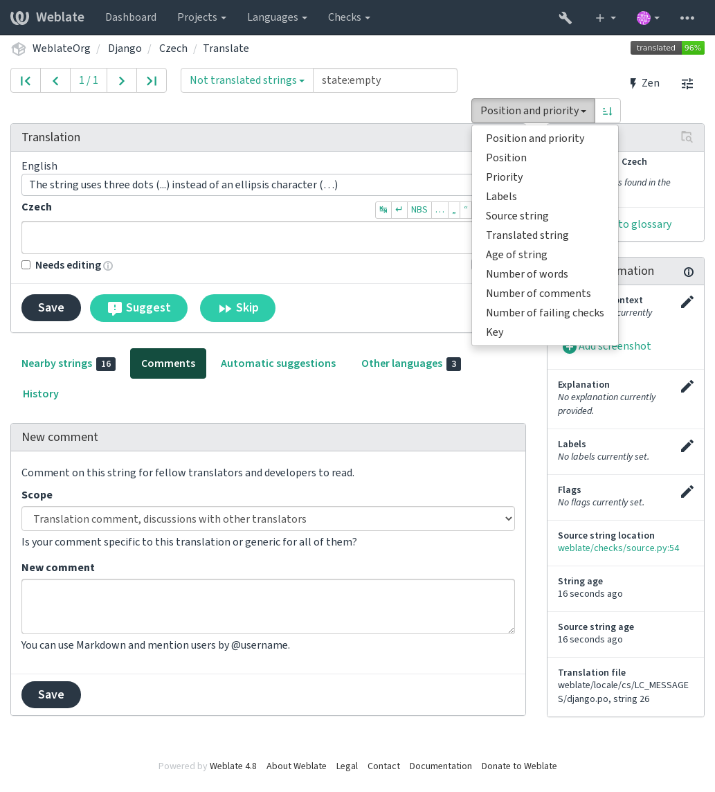Switch to the Nearby strings tab

click(68, 363)
